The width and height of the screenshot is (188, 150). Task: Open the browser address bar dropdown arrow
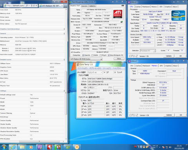tap(29, 6)
